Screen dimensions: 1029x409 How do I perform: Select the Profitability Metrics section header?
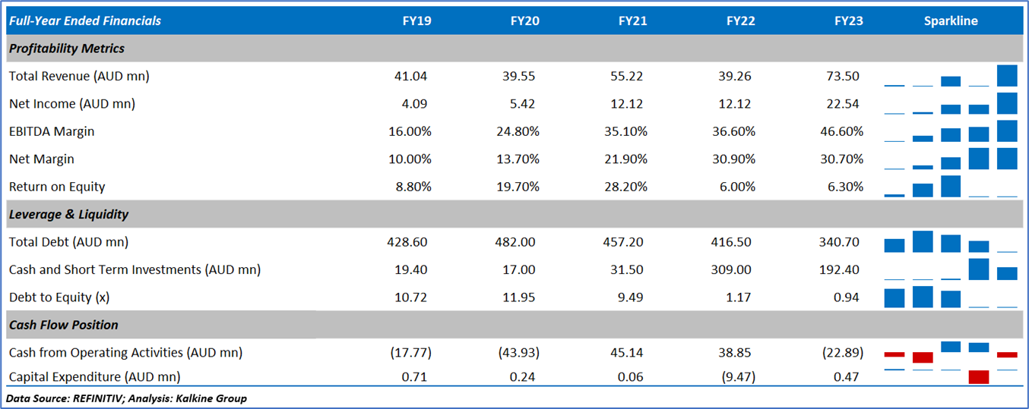pos(67,49)
